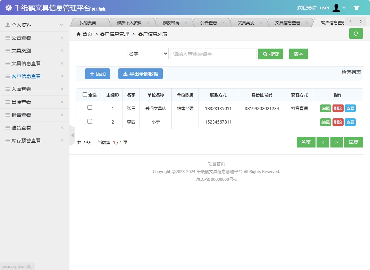Select the 个人资料 sidebar item
The height and width of the screenshot is (270, 370).
[22, 24]
